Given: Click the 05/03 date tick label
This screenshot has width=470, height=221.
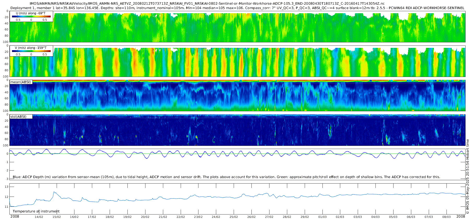Looking at the screenshot, I should [x=393, y=217].
